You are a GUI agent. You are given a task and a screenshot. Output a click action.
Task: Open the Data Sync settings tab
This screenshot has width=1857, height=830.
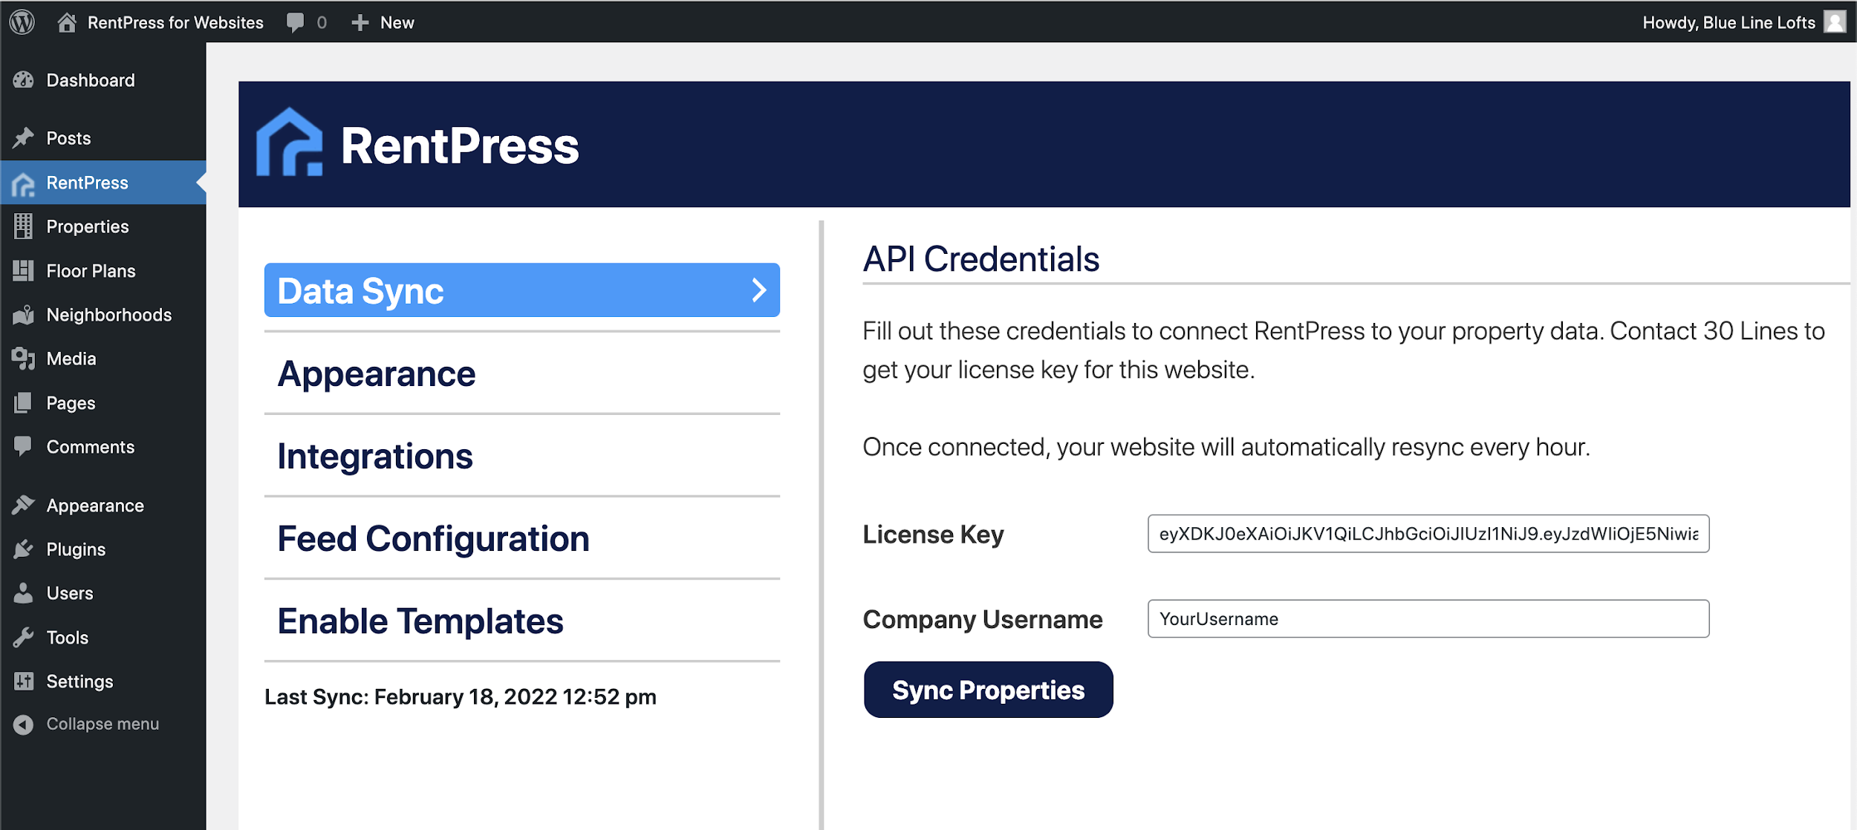522,290
